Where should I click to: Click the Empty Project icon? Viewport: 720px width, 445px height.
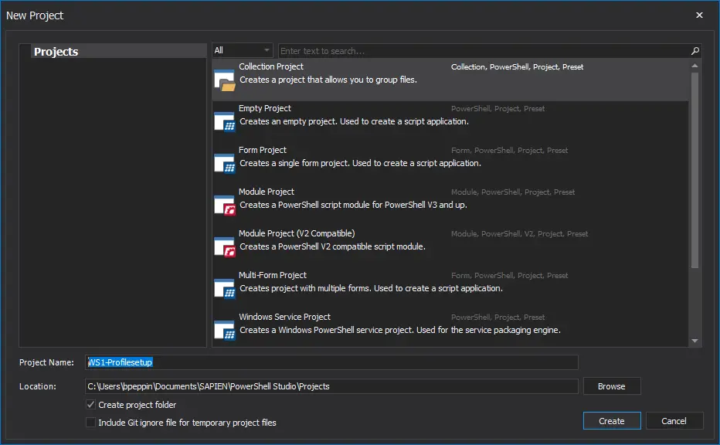(x=225, y=122)
